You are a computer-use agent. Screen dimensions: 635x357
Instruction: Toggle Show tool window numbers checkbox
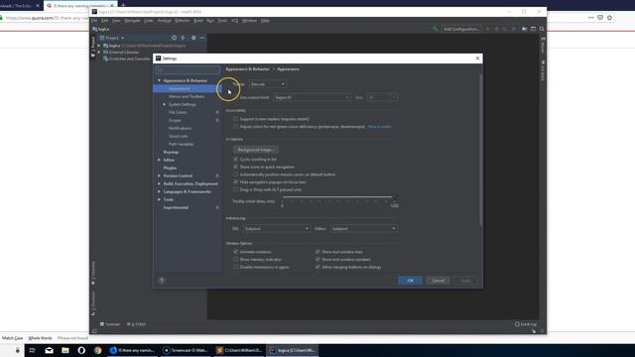tap(317, 260)
